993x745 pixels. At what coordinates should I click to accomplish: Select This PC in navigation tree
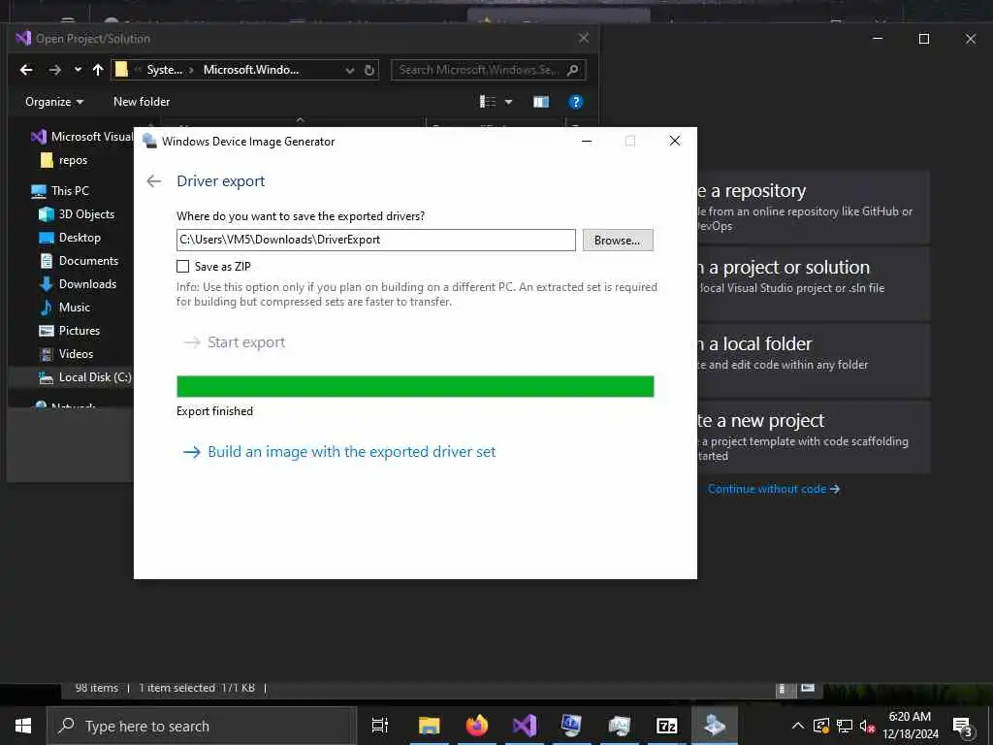point(60,191)
